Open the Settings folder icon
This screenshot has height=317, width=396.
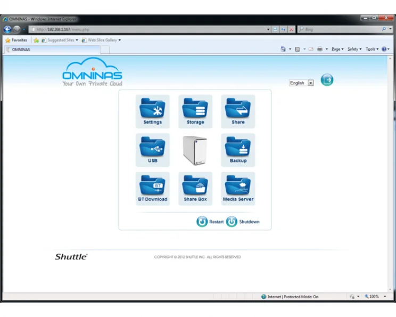[x=153, y=111]
